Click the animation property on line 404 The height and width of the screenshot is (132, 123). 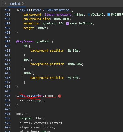click(31, 23)
